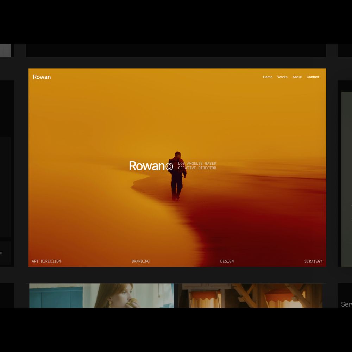Click the Art Direction label

[46, 261]
